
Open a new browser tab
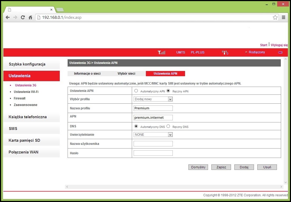60,9
